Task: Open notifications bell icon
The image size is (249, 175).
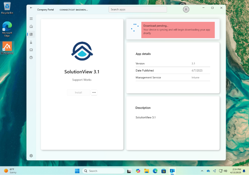Action: pos(244,171)
